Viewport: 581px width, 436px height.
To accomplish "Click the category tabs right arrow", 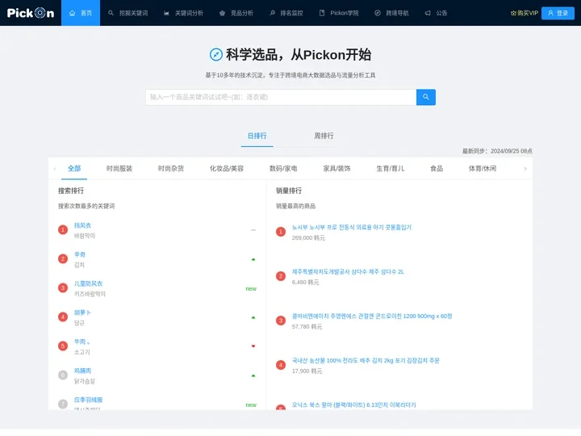I will pos(525,169).
